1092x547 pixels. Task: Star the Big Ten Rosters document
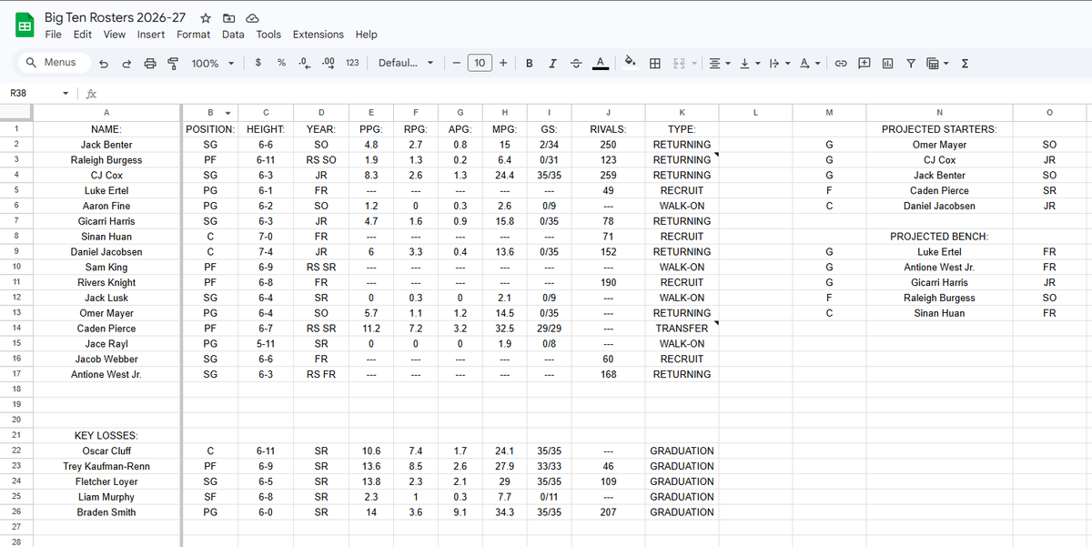tap(207, 18)
